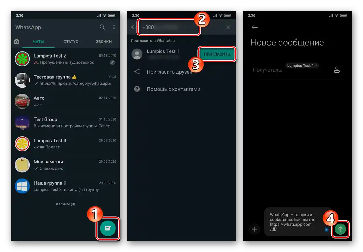Switch to the ЧАТЫ tab
This screenshot has width=363, height=252.
(39, 42)
